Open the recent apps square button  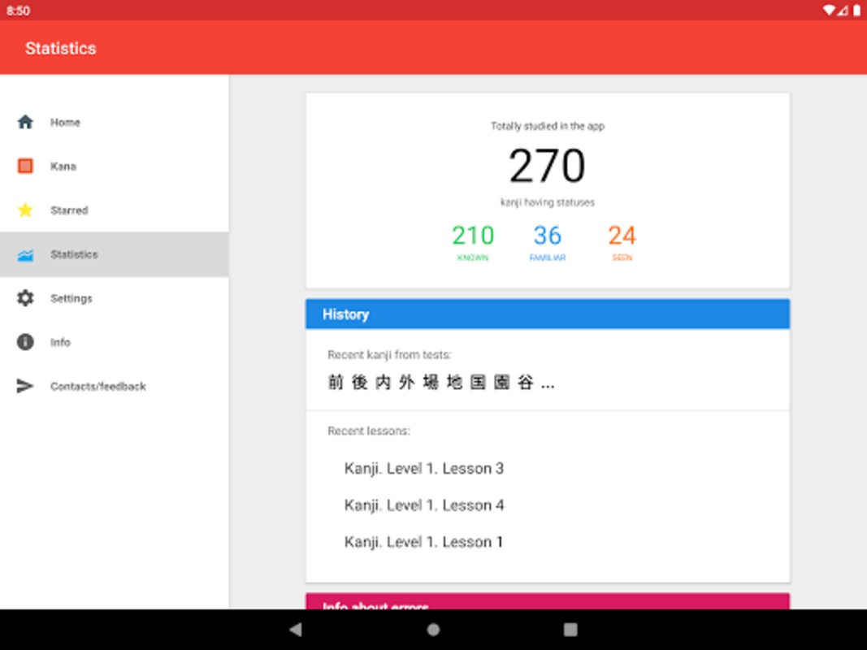[x=570, y=629]
